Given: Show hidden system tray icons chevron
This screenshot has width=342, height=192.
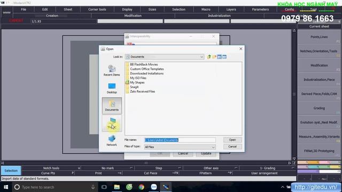Looking at the screenshot, I should 283,187.
